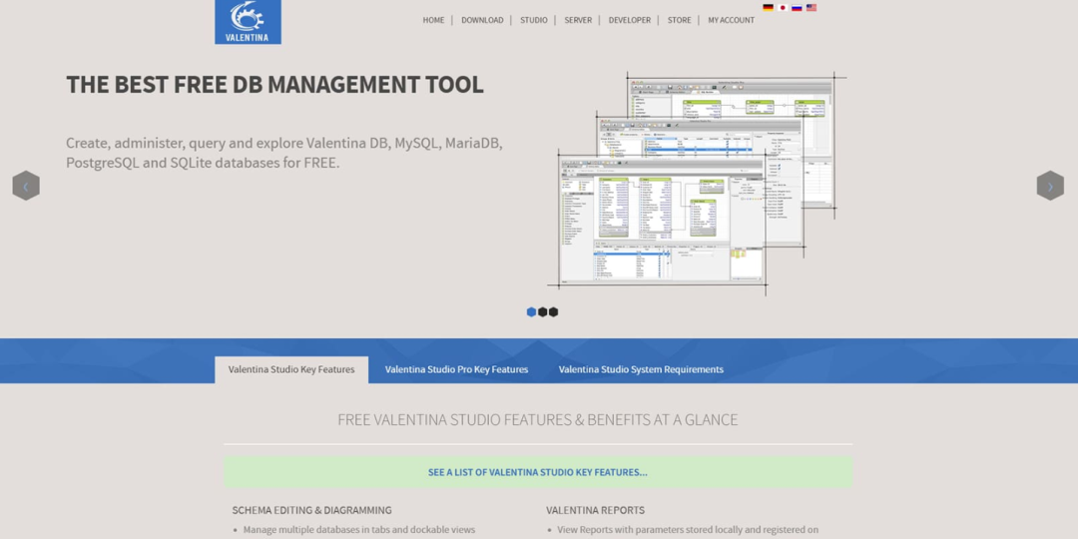The height and width of the screenshot is (539, 1078).
Task: Open the Studio menu item
Action: pyautogui.click(x=533, y=20)
